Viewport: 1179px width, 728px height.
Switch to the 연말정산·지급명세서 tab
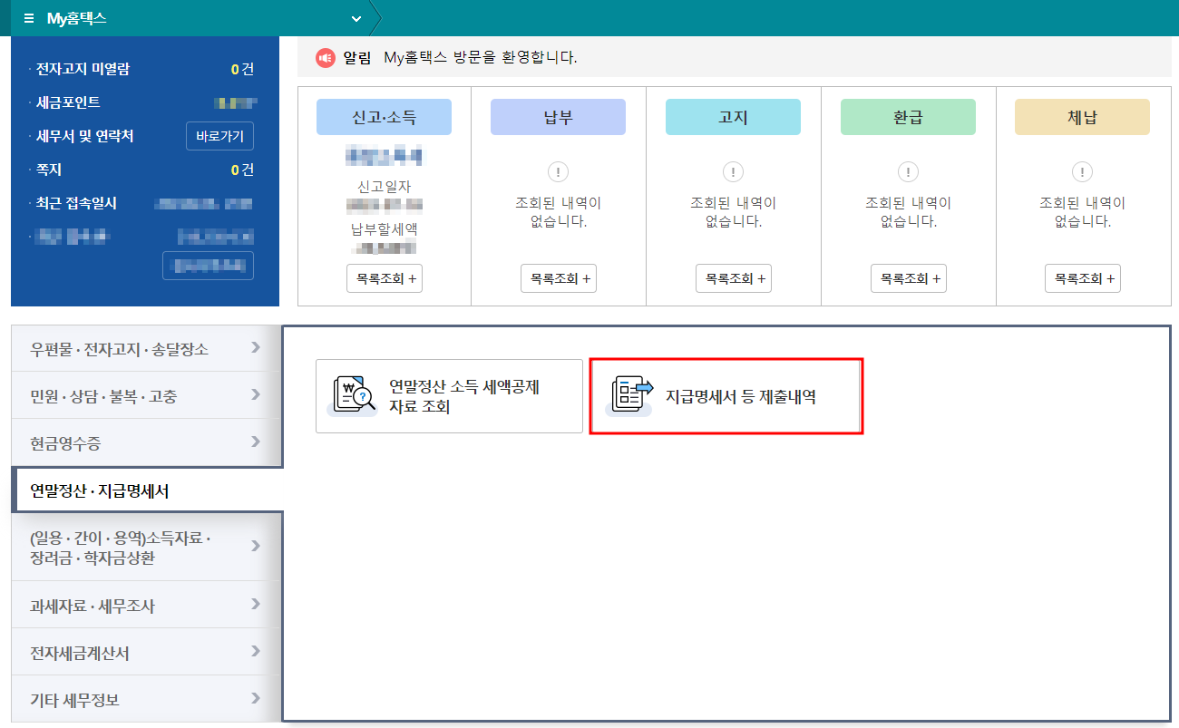coord(145,489)
